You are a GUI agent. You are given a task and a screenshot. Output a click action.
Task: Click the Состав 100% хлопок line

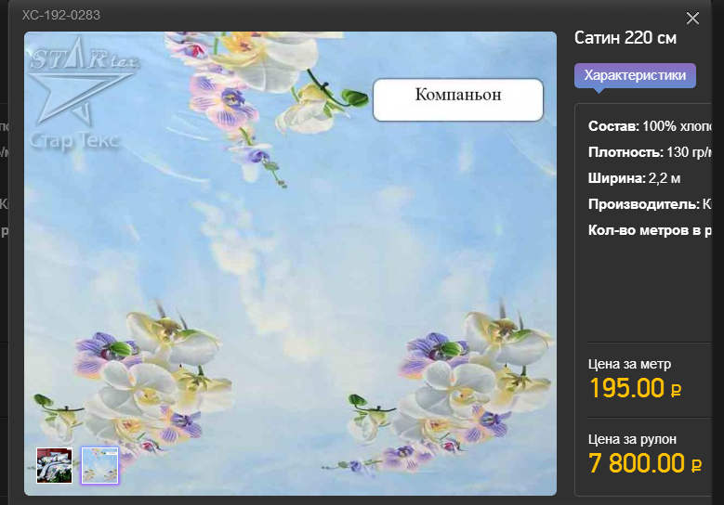[650, 126]
